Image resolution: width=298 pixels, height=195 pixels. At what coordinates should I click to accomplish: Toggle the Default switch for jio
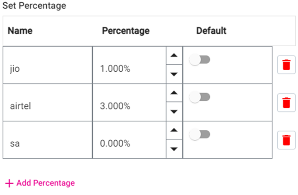199,60
